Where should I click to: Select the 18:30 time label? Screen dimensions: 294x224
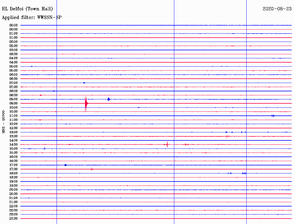tap(13, 177)
